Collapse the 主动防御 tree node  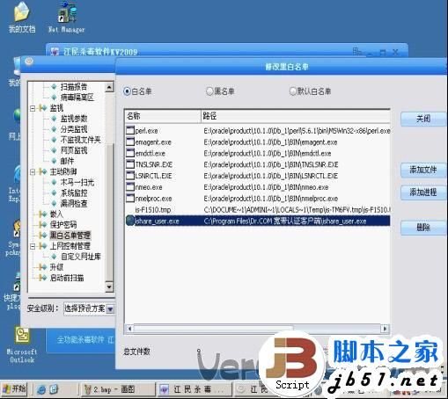[33, 171]
